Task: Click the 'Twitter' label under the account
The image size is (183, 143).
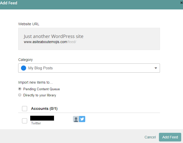Action: click(x=36, y=123)
